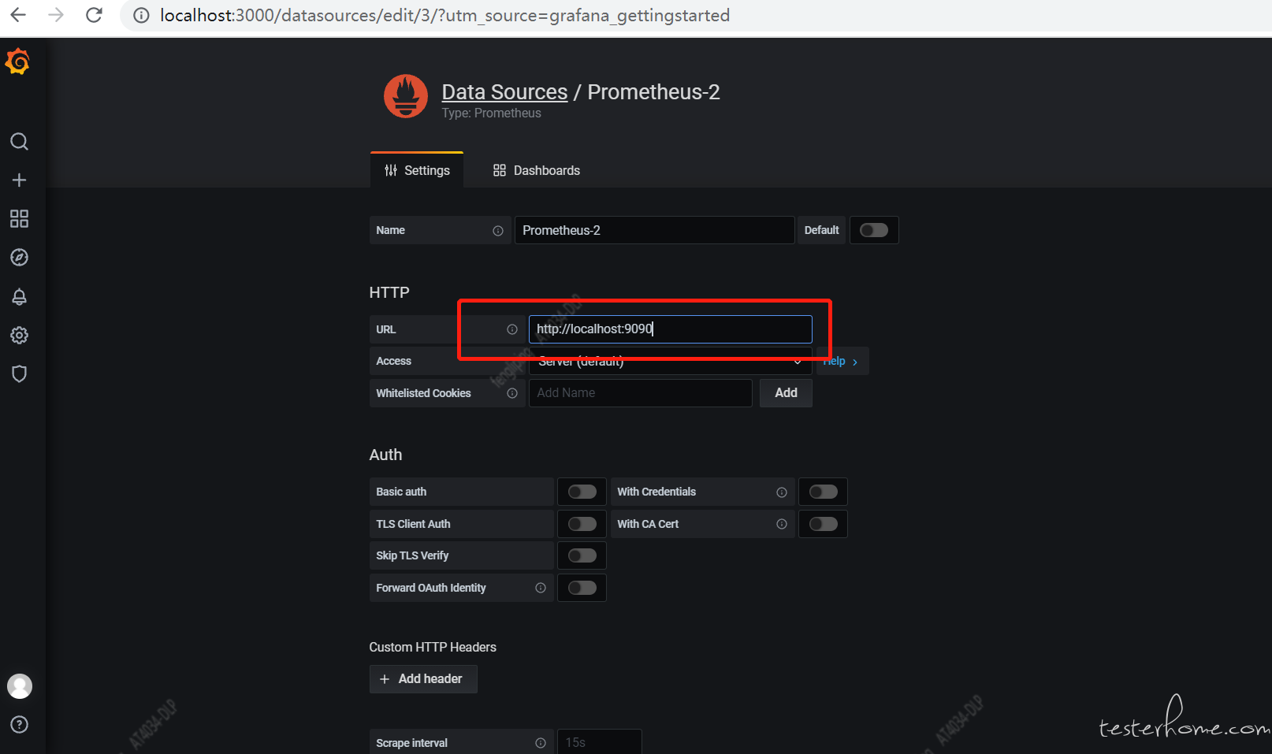Viewport: 1272px width, 754px height.
Task: Enable the With CA Cert switch
Action: 824,524
